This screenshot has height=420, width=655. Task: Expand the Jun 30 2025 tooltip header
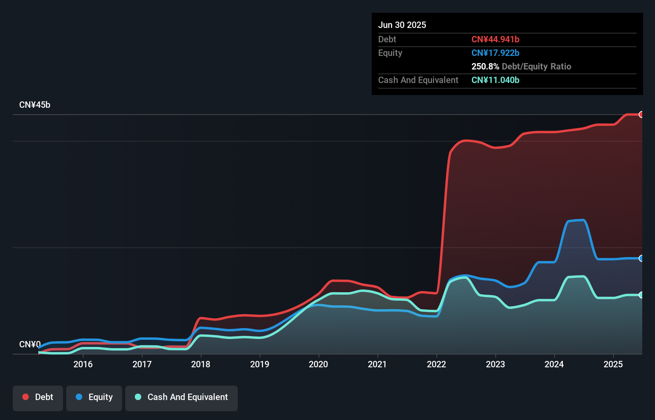pos(402,25)
